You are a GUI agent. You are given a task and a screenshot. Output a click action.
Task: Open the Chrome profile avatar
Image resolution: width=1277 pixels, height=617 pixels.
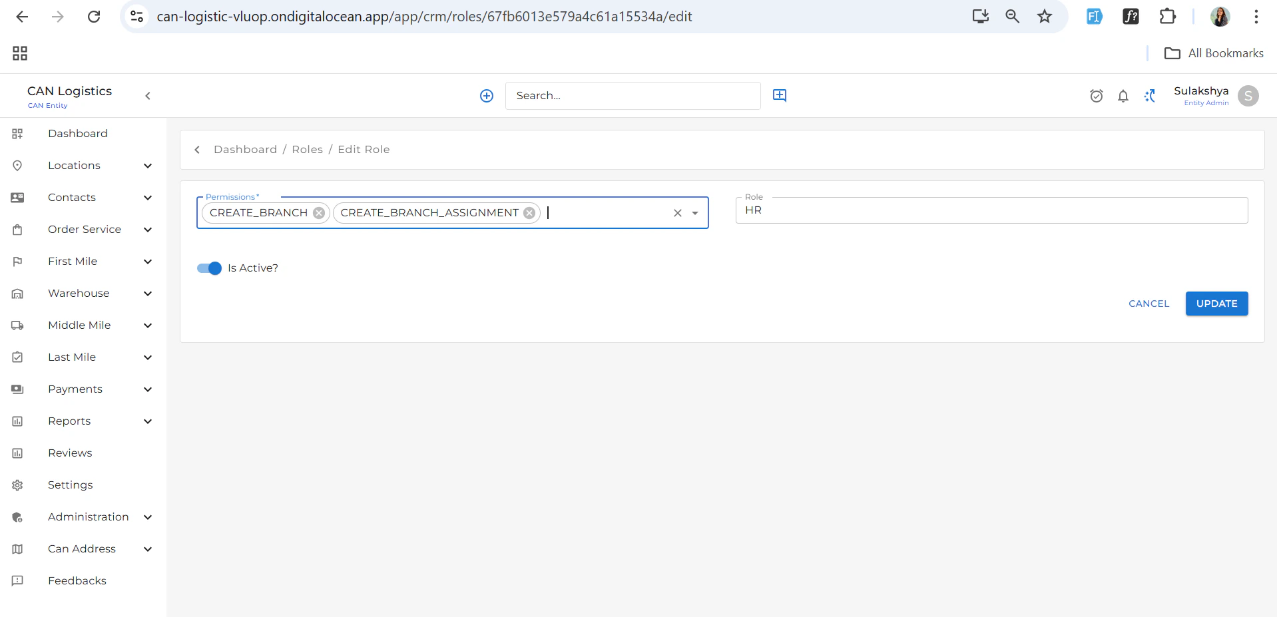[1220, 17]
